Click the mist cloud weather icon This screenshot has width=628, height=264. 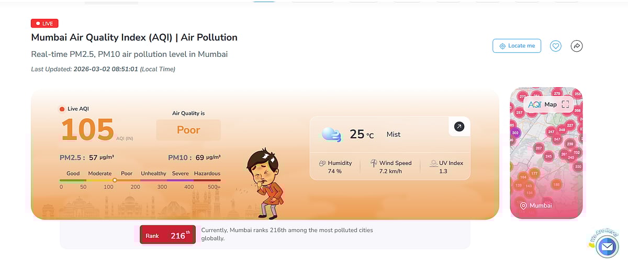(x=331, y=134)
